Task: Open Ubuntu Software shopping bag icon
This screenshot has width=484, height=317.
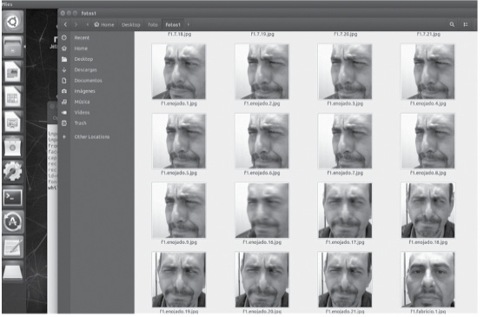Action: pos(13,147)
